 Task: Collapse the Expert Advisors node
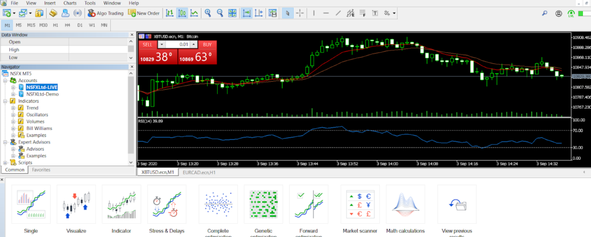[5, 142]
